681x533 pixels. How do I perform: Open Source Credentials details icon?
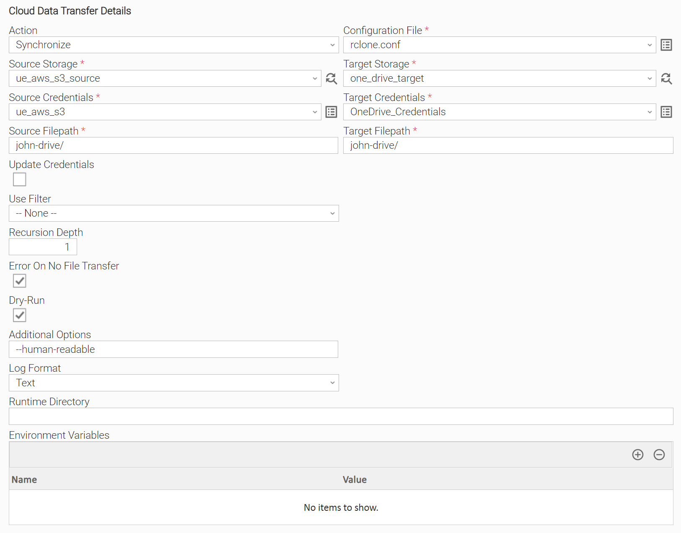[x=331, y=112]
